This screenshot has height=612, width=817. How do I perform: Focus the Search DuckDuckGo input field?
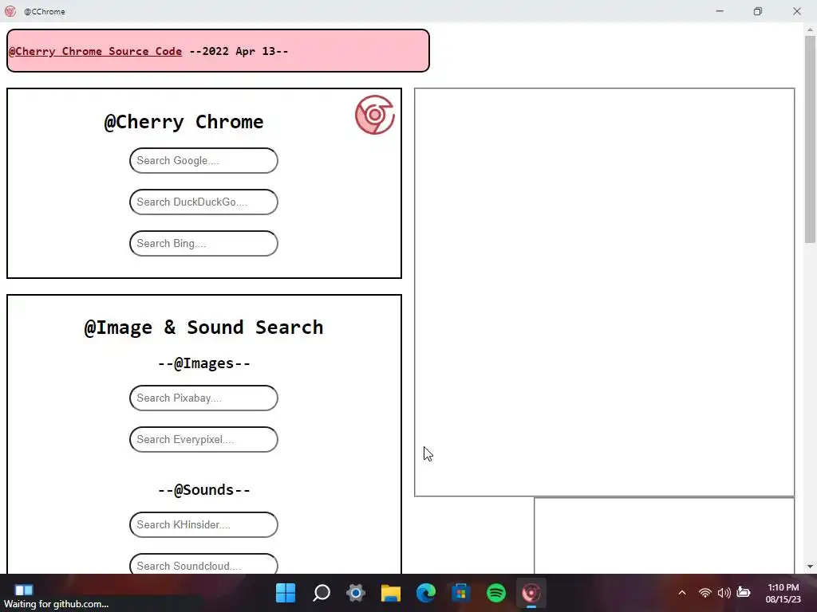pos(203,202)
